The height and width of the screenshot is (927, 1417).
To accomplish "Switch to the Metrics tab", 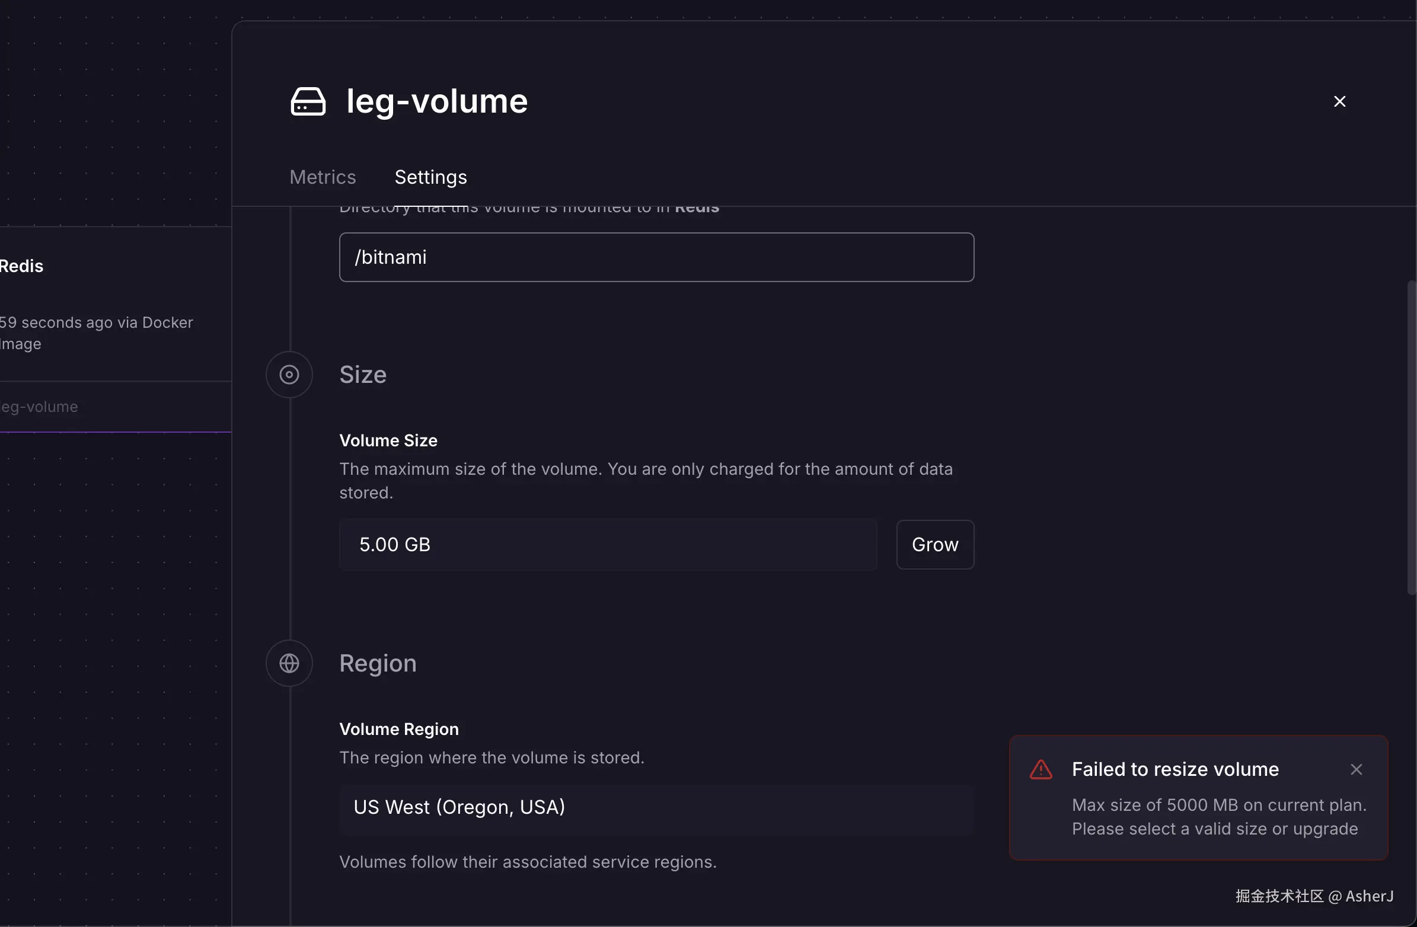I will pos(323,177).
